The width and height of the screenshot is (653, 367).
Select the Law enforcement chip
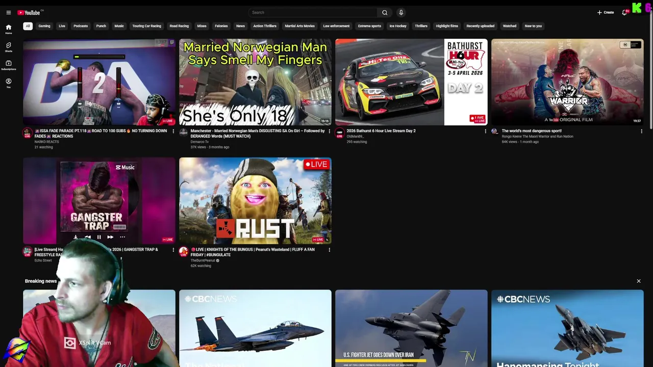click(336, 26)
